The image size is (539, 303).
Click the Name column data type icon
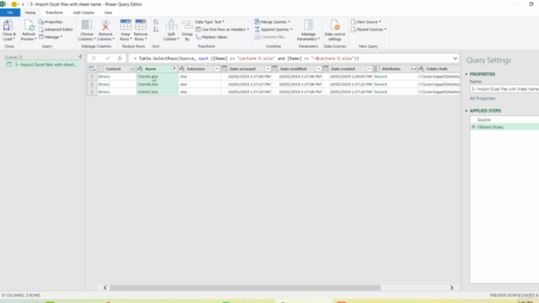pyautogui.click(x=140, y=69)
